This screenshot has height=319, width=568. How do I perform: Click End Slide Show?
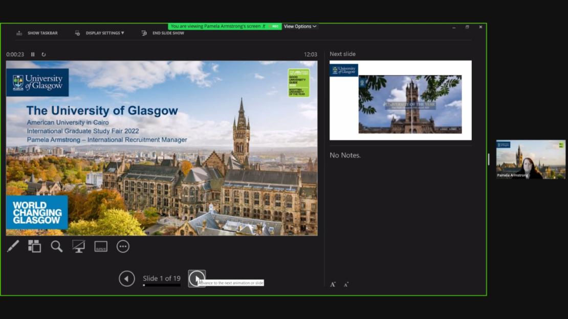[x=163, y=33]
